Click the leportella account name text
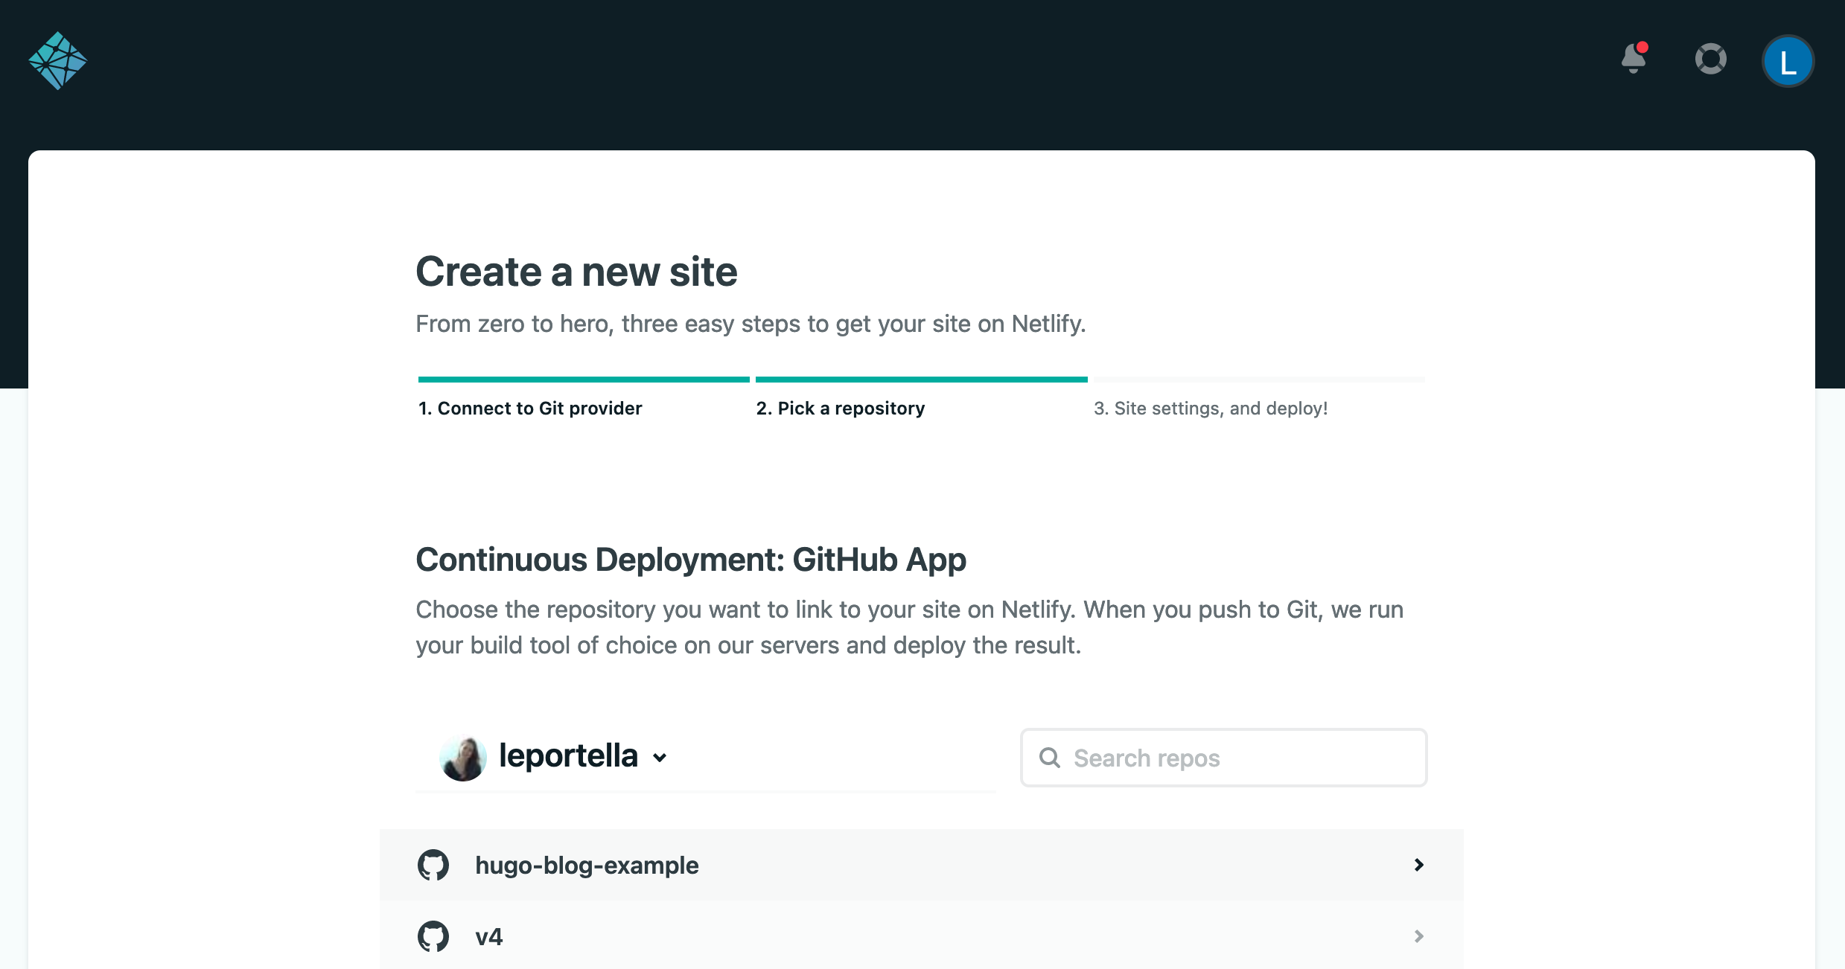This screenshot has width=1845, height=969. [x=568, y=756]
